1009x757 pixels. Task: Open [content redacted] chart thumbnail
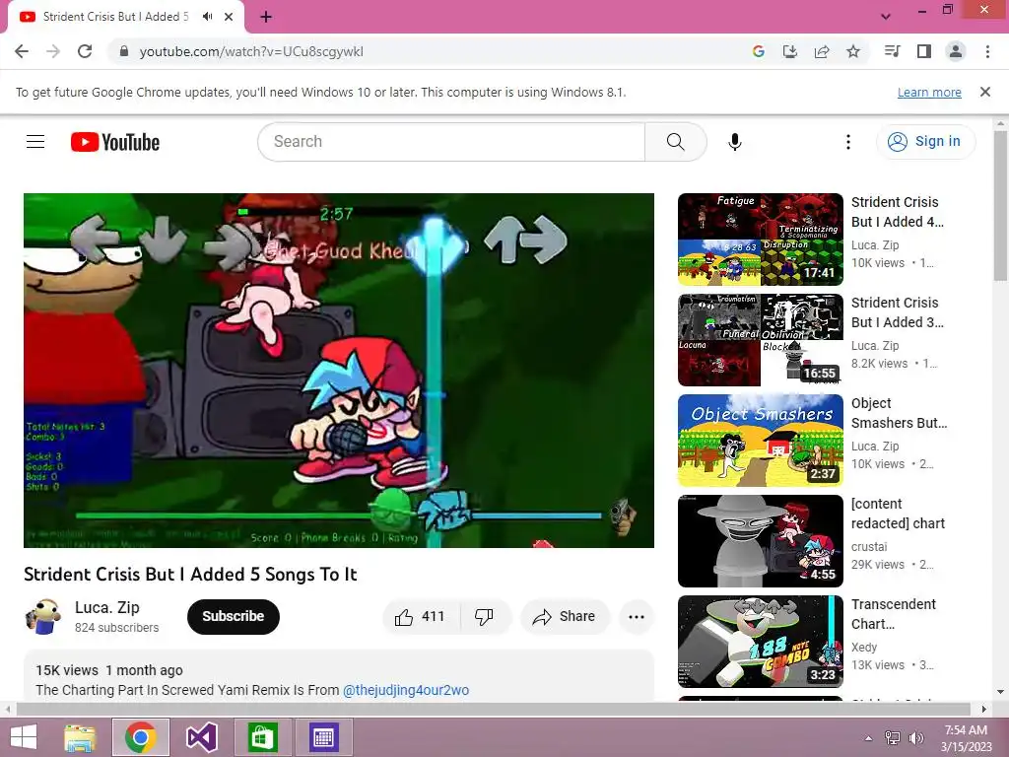pos(760,541)
